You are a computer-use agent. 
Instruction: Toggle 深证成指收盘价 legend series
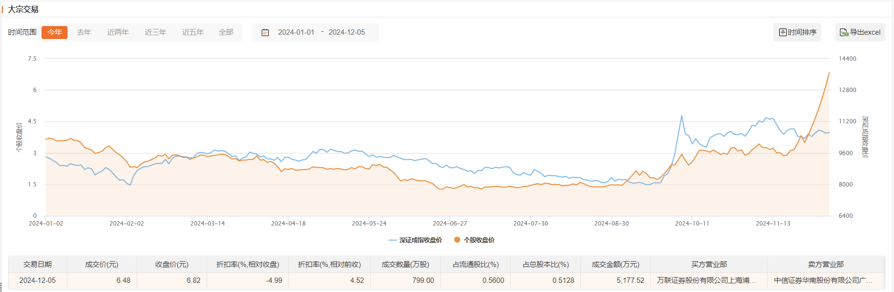point(416,240)
